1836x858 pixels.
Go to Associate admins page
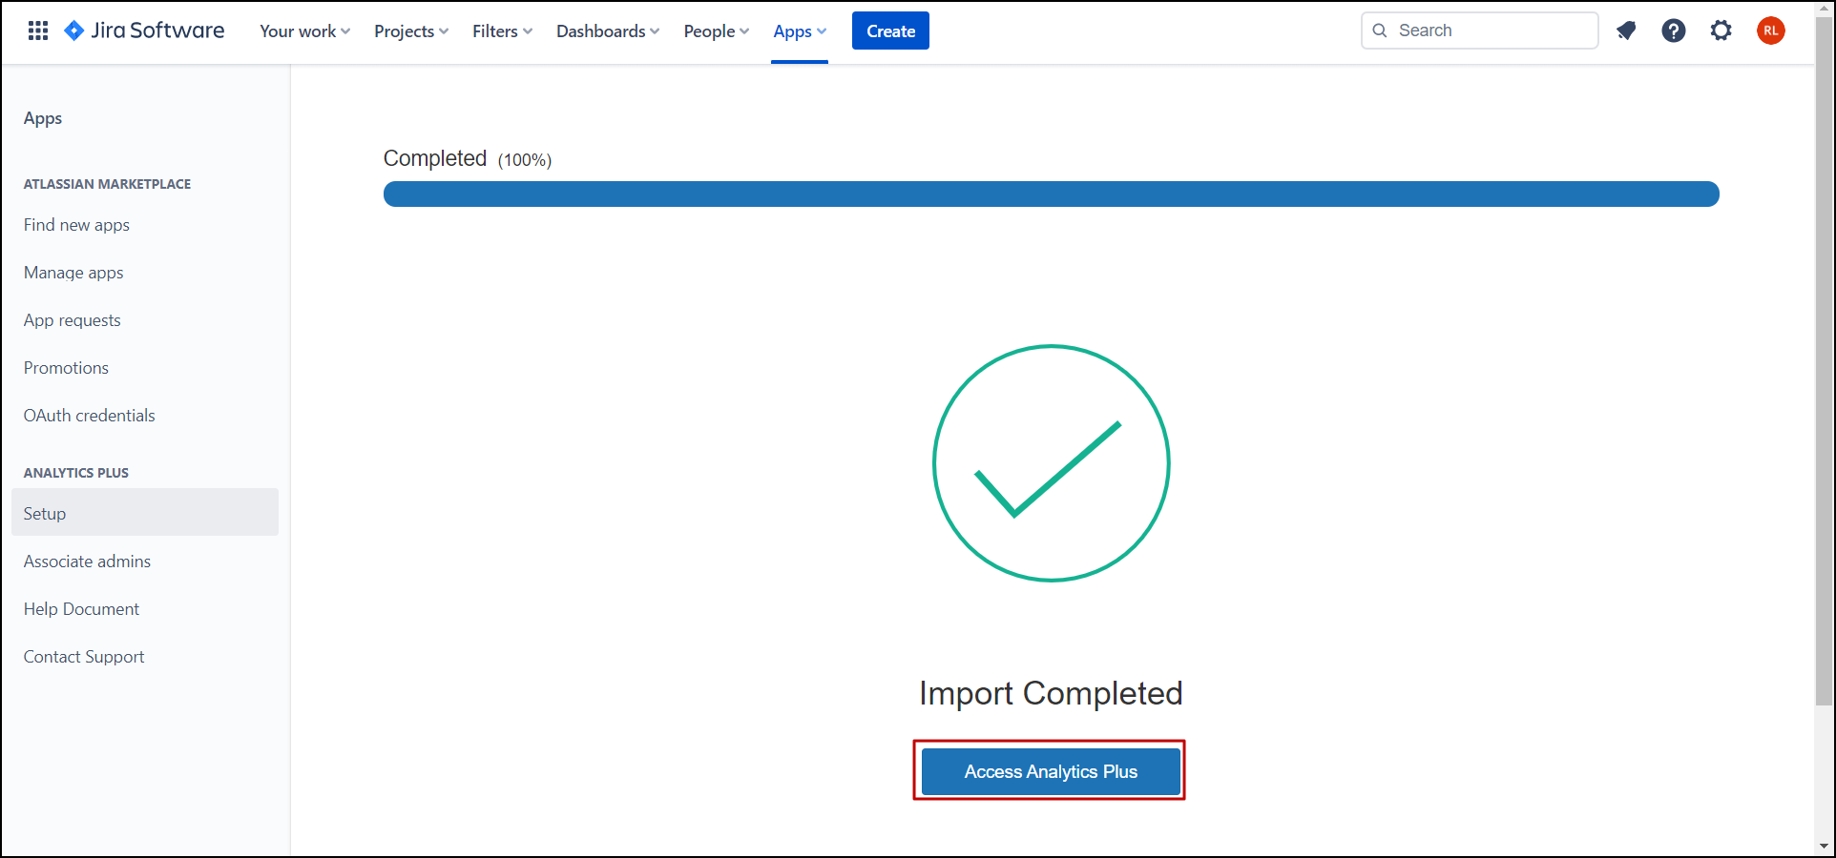tap(87, 562)
